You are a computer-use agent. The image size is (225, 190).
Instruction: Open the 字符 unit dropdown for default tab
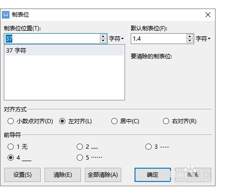click(x=203, y=38)
